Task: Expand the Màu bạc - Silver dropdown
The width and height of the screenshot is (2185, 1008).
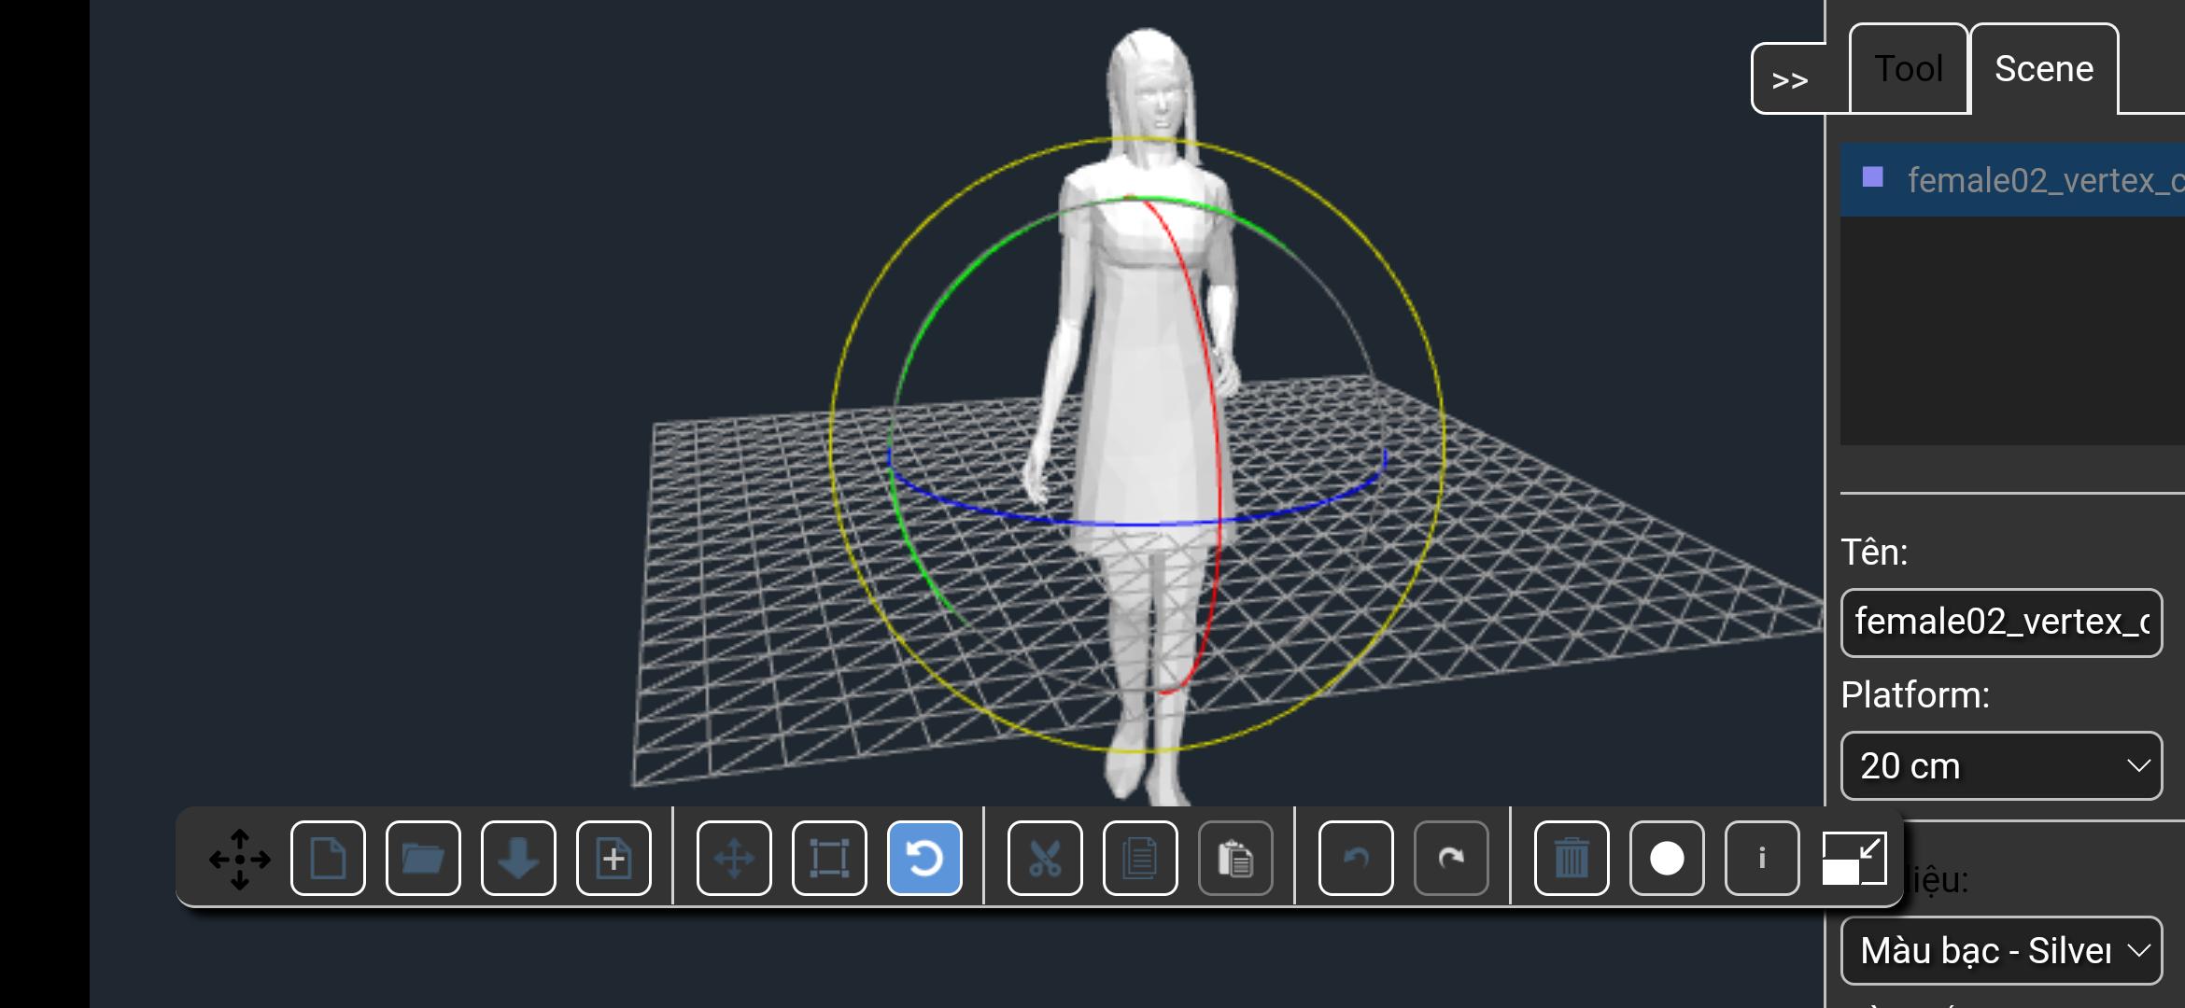Action: point(2001,951)
